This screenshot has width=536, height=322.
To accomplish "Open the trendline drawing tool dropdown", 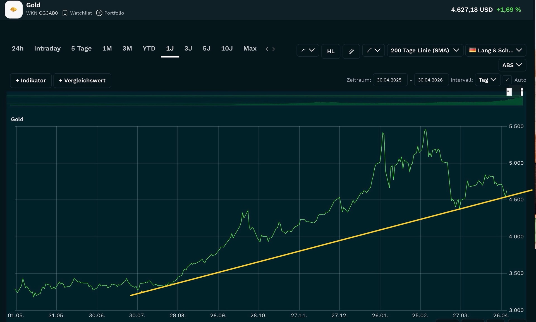I will coord(373,51).
